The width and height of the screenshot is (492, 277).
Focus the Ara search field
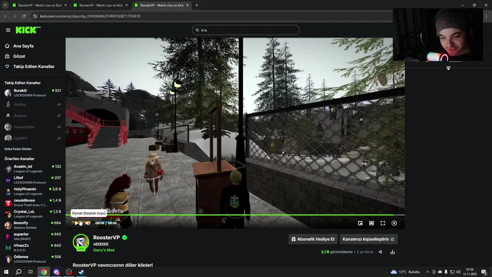pyautogui.click(x=246, y=30)
